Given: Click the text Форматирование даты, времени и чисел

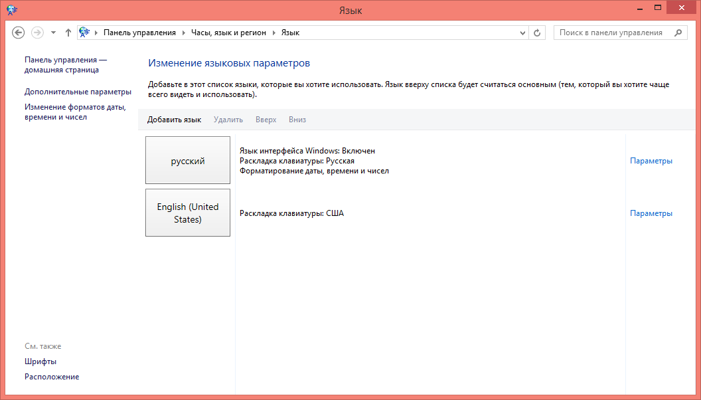Looking at the screenshot, I should [x=314, y=171].
